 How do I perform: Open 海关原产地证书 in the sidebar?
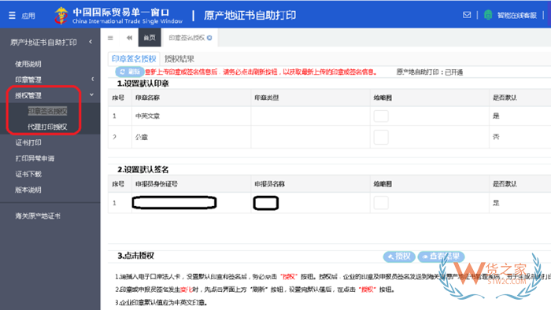[38, 216]
